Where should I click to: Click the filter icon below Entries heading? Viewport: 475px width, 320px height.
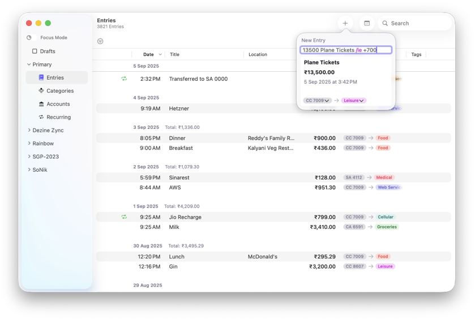[x=100, y=41]
